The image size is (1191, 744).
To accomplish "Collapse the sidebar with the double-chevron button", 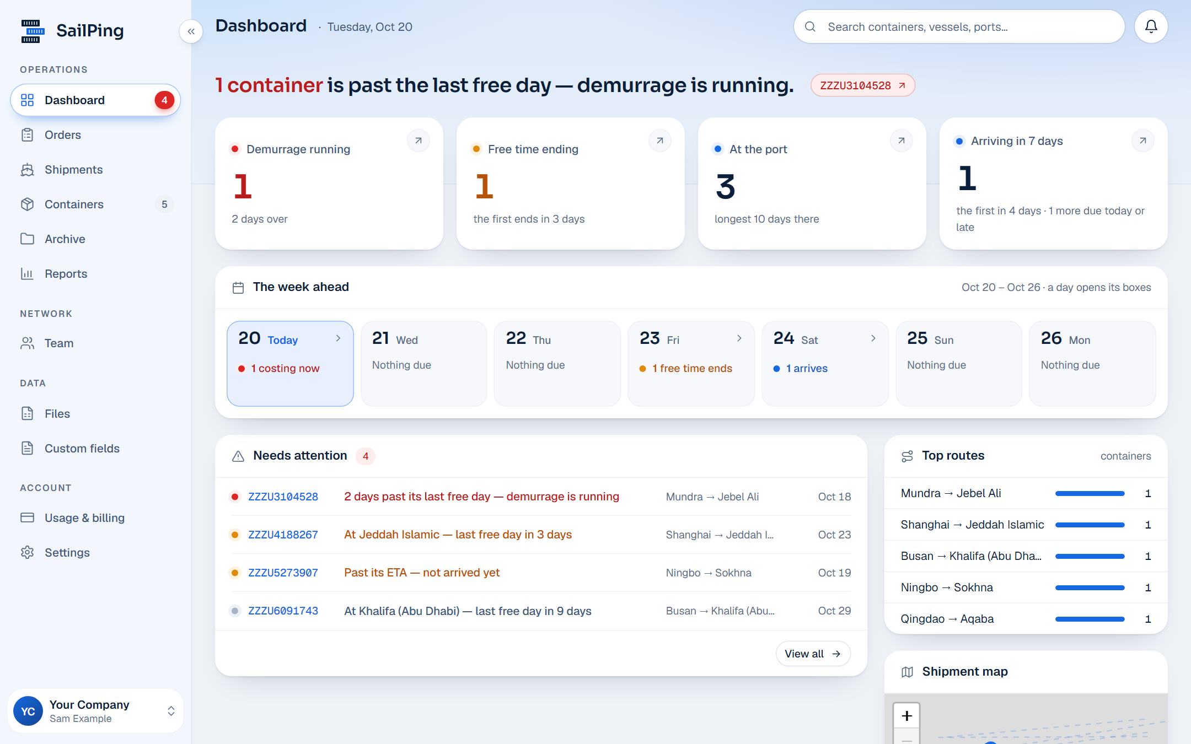I will 191,31.
